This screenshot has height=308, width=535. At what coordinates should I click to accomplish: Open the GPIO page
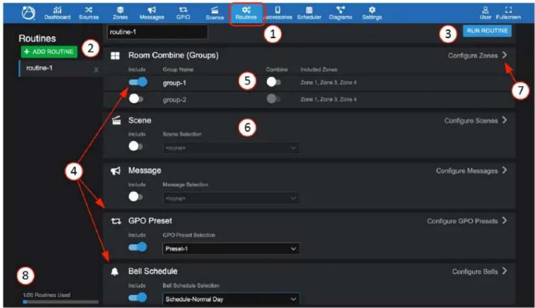coord(183,13)
